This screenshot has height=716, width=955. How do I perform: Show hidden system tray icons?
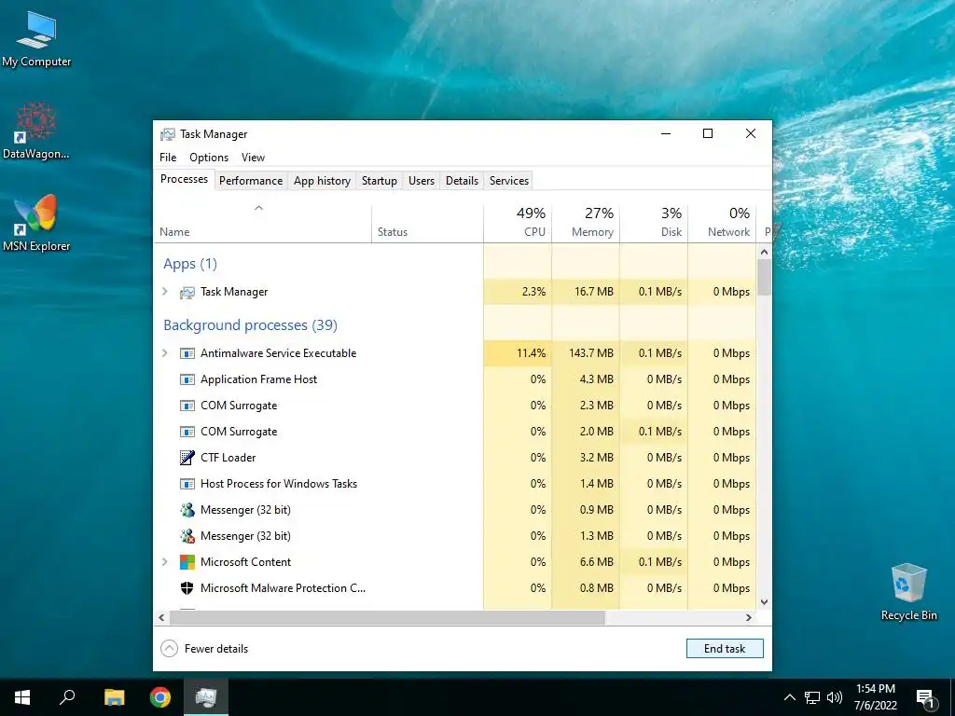coord(789,697)
